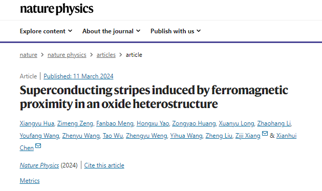Click envelope icon next to Ziji Xiang
Viewport: 322px width, 191px height.
[x=265, y=134]
